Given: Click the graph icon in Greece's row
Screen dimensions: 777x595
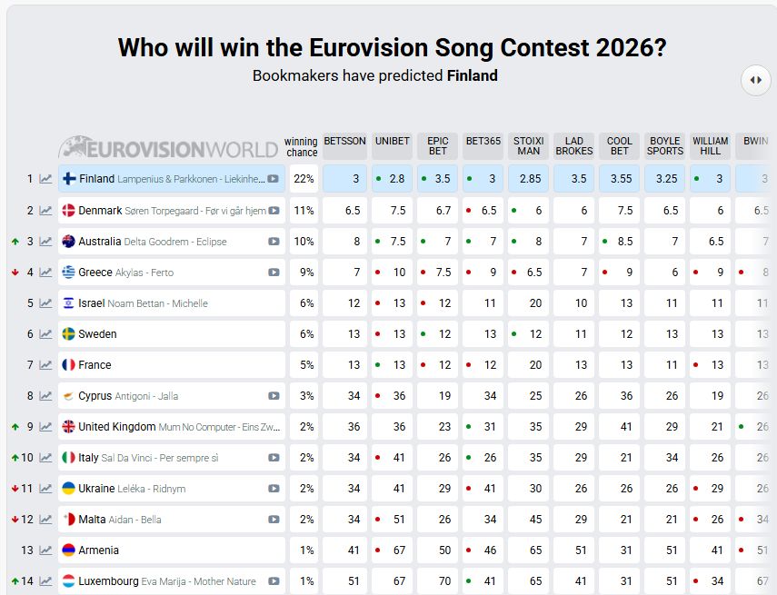Looking at the screenshot, I should (45, 273).
